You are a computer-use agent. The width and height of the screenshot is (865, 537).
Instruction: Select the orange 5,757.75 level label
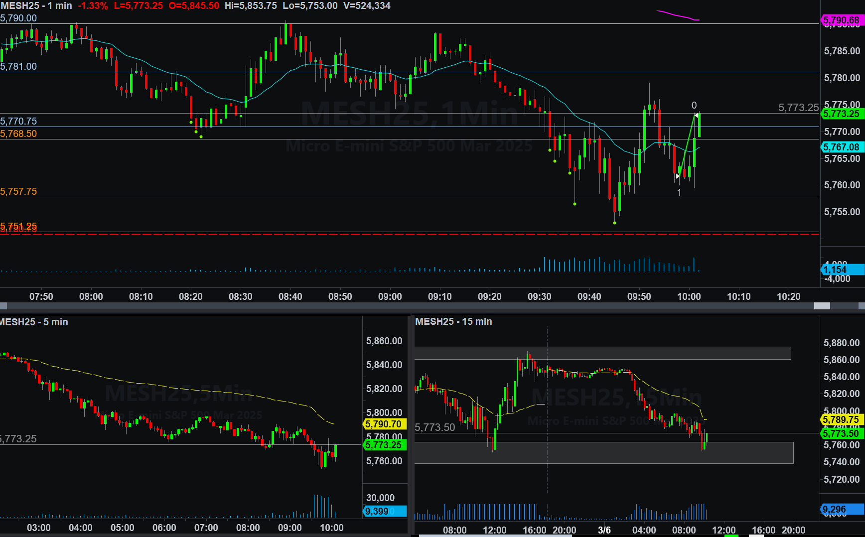[x=18, y=191]
